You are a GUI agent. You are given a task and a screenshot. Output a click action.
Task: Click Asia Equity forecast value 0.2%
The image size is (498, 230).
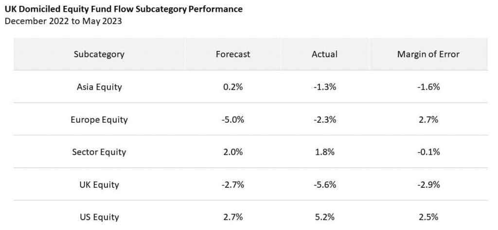coord(233,87)
